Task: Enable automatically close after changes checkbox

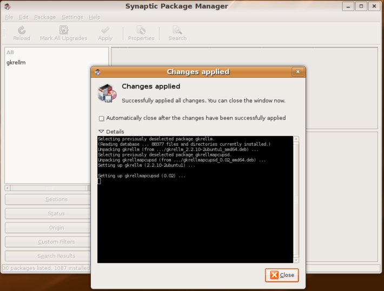Action: point(101,119)
